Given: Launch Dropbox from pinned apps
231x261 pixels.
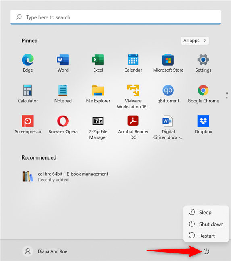Looking at the screenshot, I should point(203,124).
